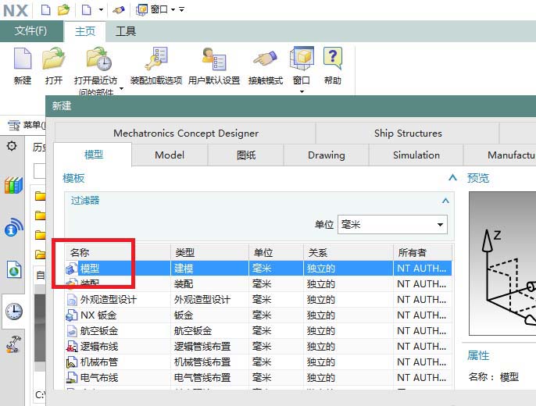The image size is (536, 406).
Task: Select the 电气布线 template row
Action: (258, 378)
